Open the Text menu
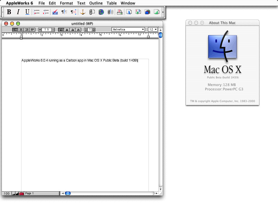This screenshot has width=278, height=209. pyautogui.click(x=81, y=3)
